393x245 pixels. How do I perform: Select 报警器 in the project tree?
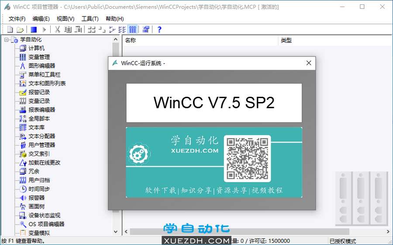point(36,198)
